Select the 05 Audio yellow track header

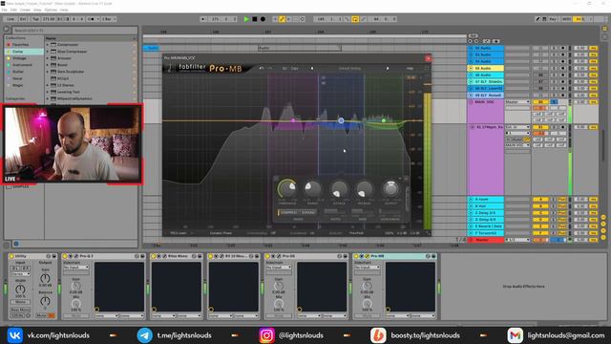486,68
